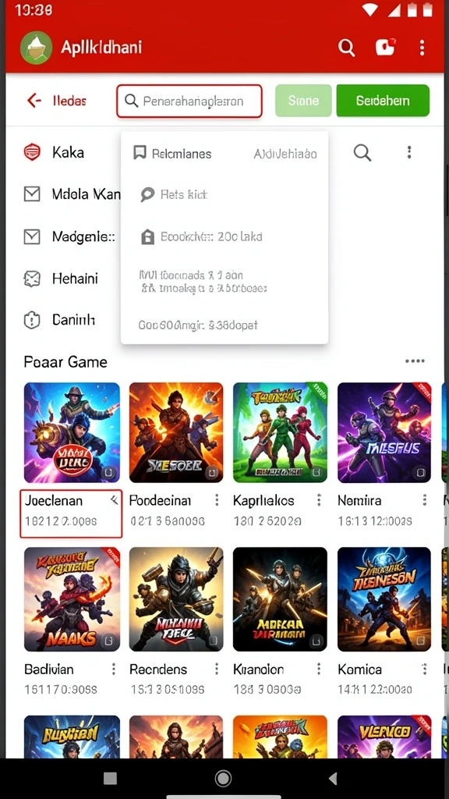Open the Joeclenan game thumbnail
Image resolution: width=449 pixels, height=799 pixels.
click(72, 432)
